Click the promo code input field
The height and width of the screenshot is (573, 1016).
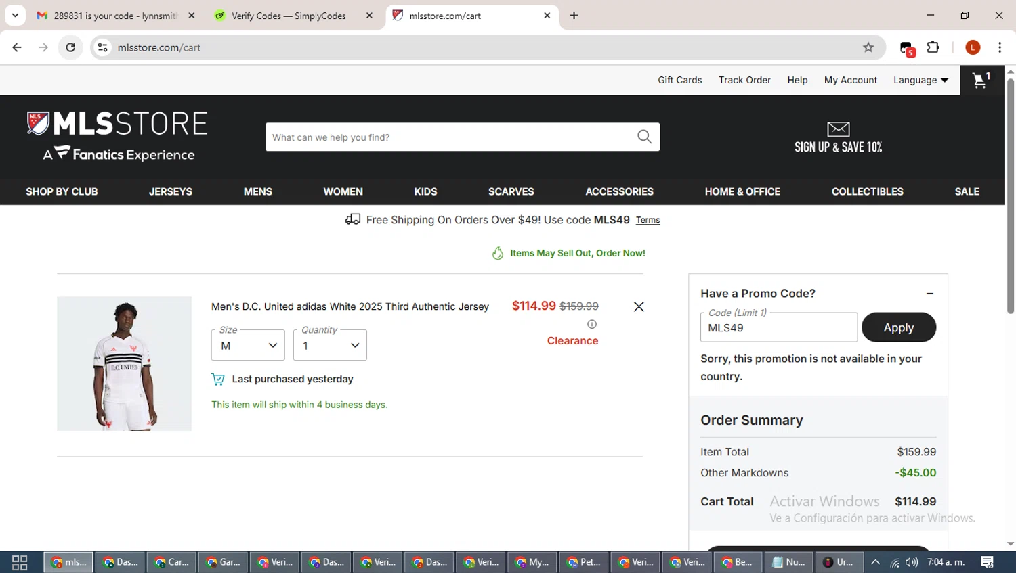pos(779,327)
